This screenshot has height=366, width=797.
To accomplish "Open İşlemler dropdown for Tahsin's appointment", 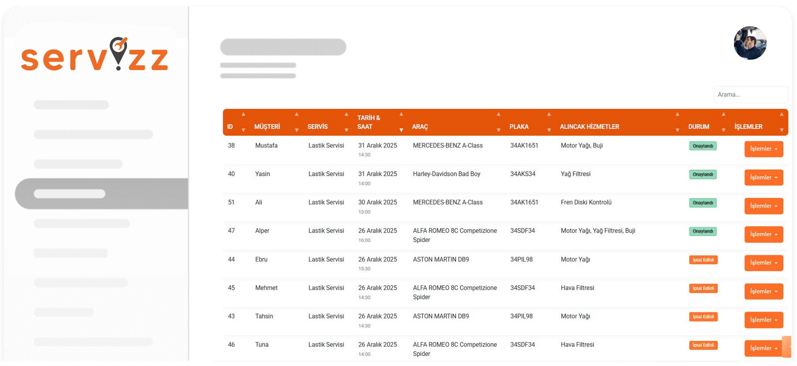I will click(763, 320).
